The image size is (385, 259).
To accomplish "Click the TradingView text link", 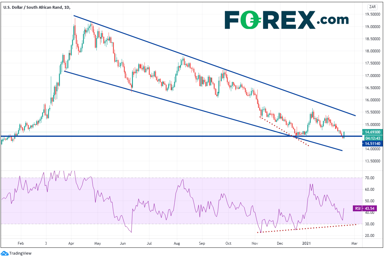I will (x=20, y=253).
